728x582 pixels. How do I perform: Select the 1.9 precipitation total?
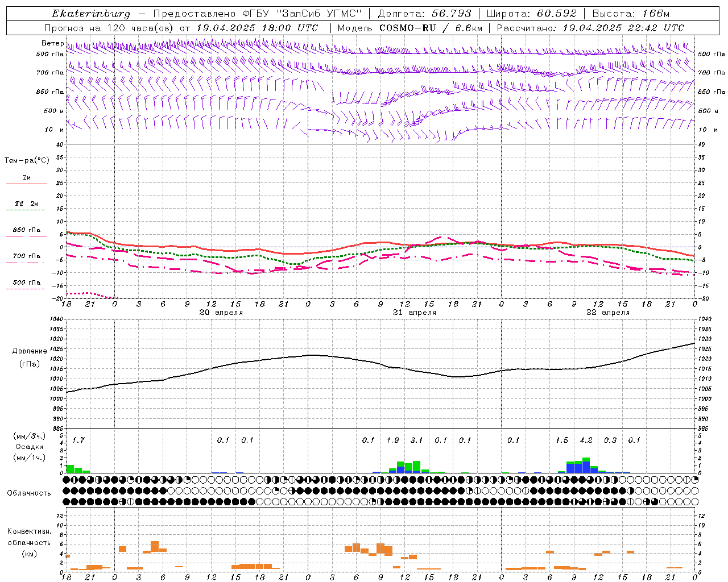[392, 440]
